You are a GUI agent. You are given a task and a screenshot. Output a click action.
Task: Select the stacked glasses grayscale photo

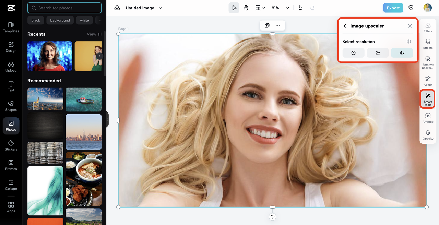[x=45, y=153]
